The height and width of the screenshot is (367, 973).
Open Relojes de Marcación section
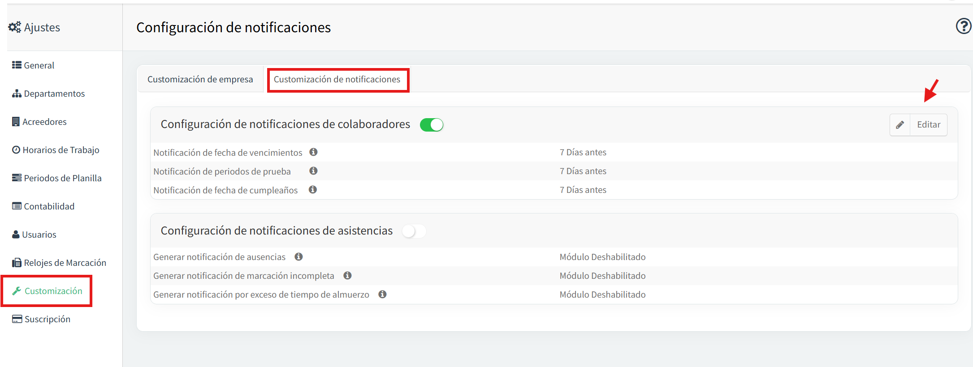(x=59, y=263)
